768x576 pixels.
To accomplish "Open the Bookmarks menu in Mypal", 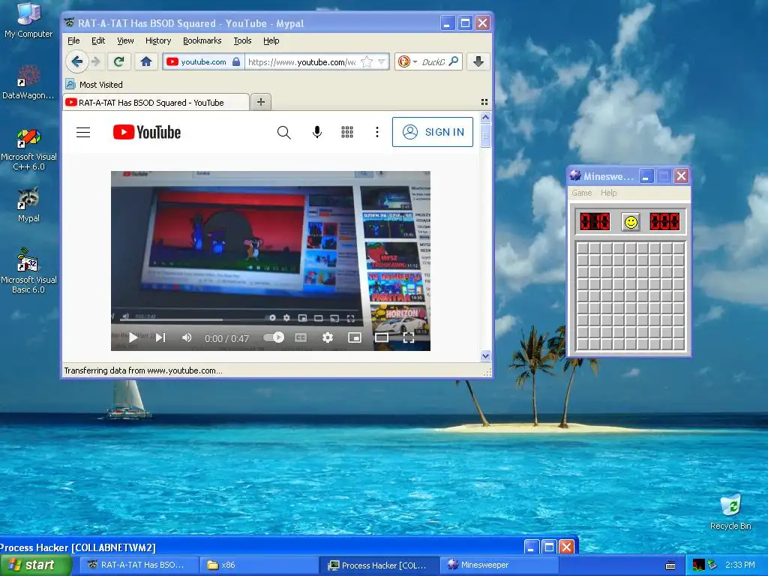I will point(202,40).
